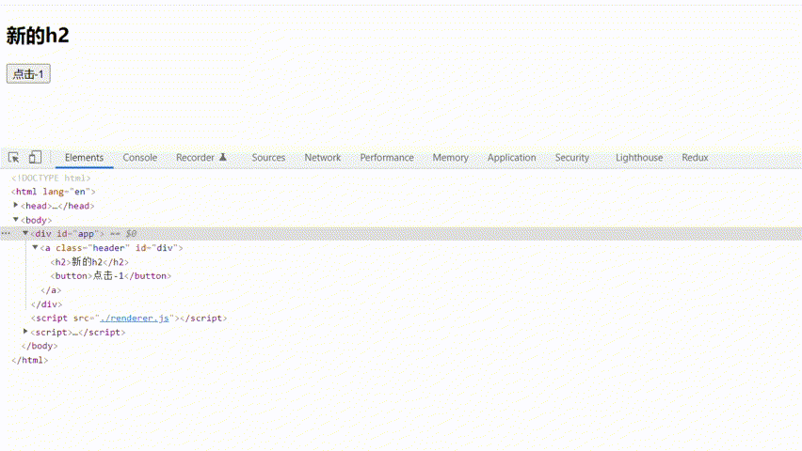The width and height of the screenshot is (802, 451).
Task: Switch to the Memory tab
Action: 450,157
